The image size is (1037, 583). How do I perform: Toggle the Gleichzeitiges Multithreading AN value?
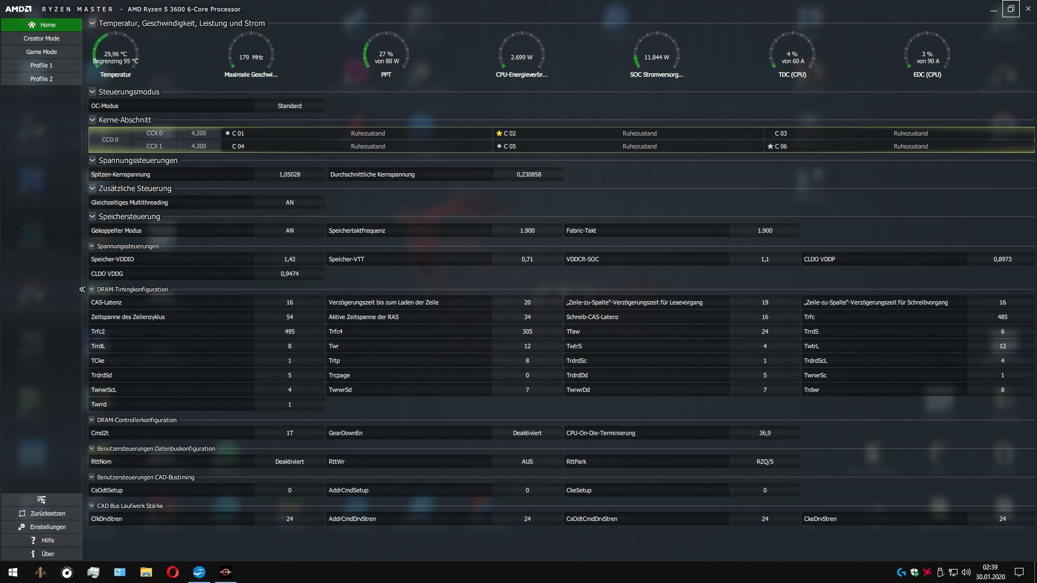(289, 202)
